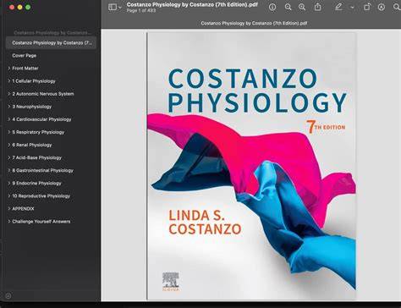Open sidebar view options dropdown arrow
Screen dimensions: 401x308
[120, 8]
